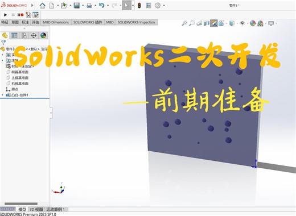
Task: Click the feature tree horizontal scrollbar
Action: point(21,203)
